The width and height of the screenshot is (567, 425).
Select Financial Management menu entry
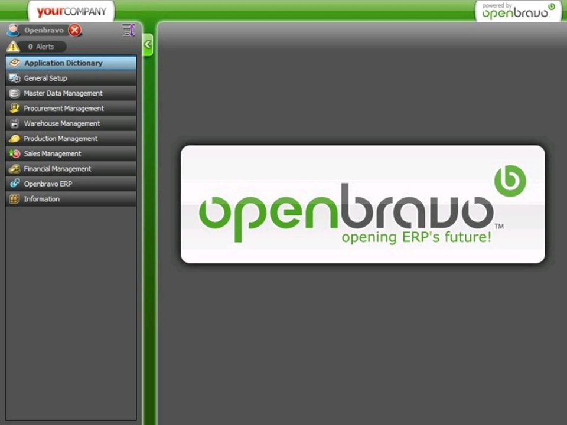71,169
